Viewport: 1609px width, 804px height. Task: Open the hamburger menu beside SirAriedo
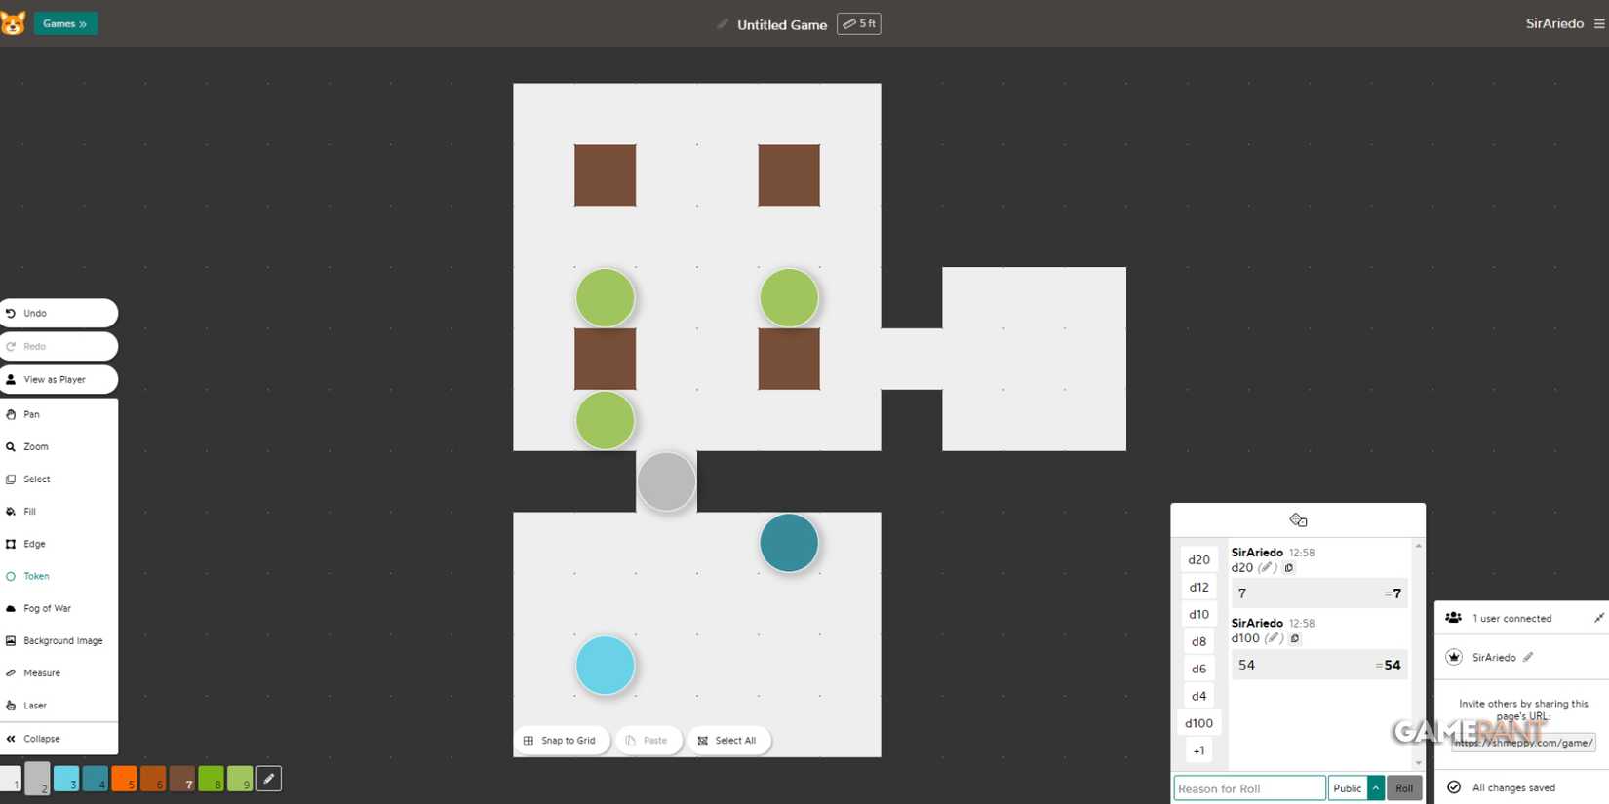(x=1599, y=23)
